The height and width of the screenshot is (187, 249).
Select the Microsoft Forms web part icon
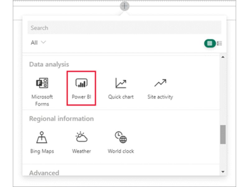[x=42, y=83]
